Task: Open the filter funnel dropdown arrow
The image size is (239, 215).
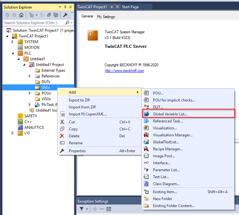Action: [87, 209]
